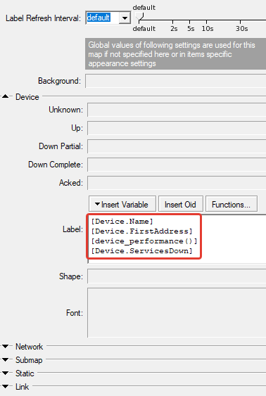Click the Font field
This screenshot has height=396, width=266.
[x=177, y=313]
